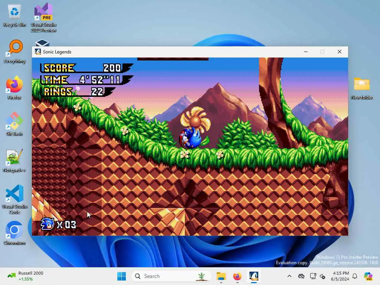
Task: Launch the Everything search shortcut
Action: [x=14, y=51]
